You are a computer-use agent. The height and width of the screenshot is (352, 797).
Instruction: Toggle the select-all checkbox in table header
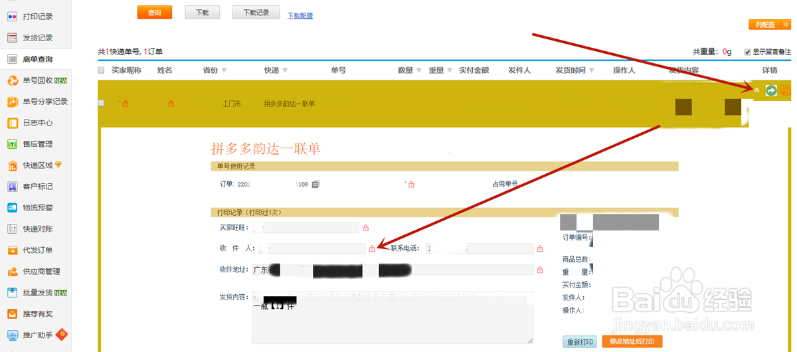point(101,70)
